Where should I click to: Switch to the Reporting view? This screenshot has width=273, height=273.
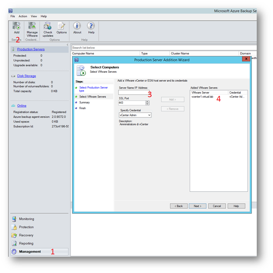pyautogui.click(x=26, y=244)
